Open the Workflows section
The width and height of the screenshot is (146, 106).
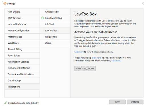point(22,43)
